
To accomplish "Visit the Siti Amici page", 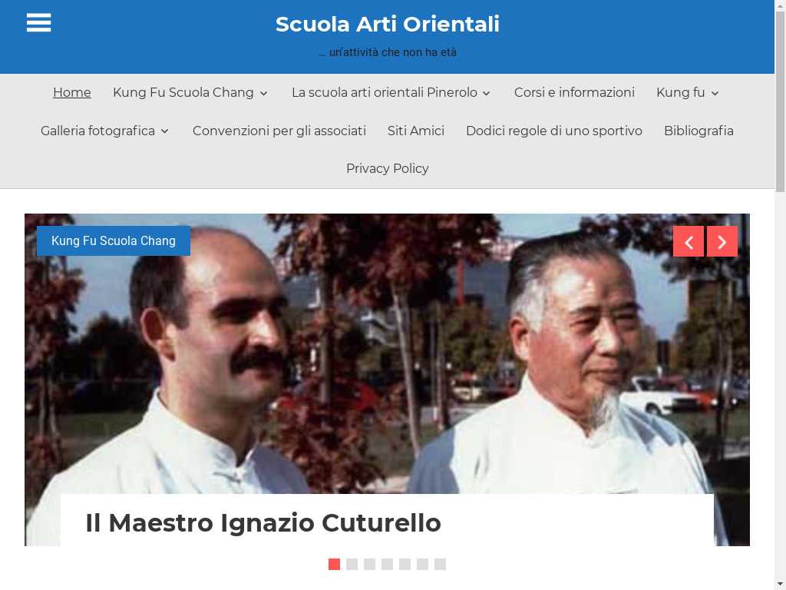I will [415, 131].
